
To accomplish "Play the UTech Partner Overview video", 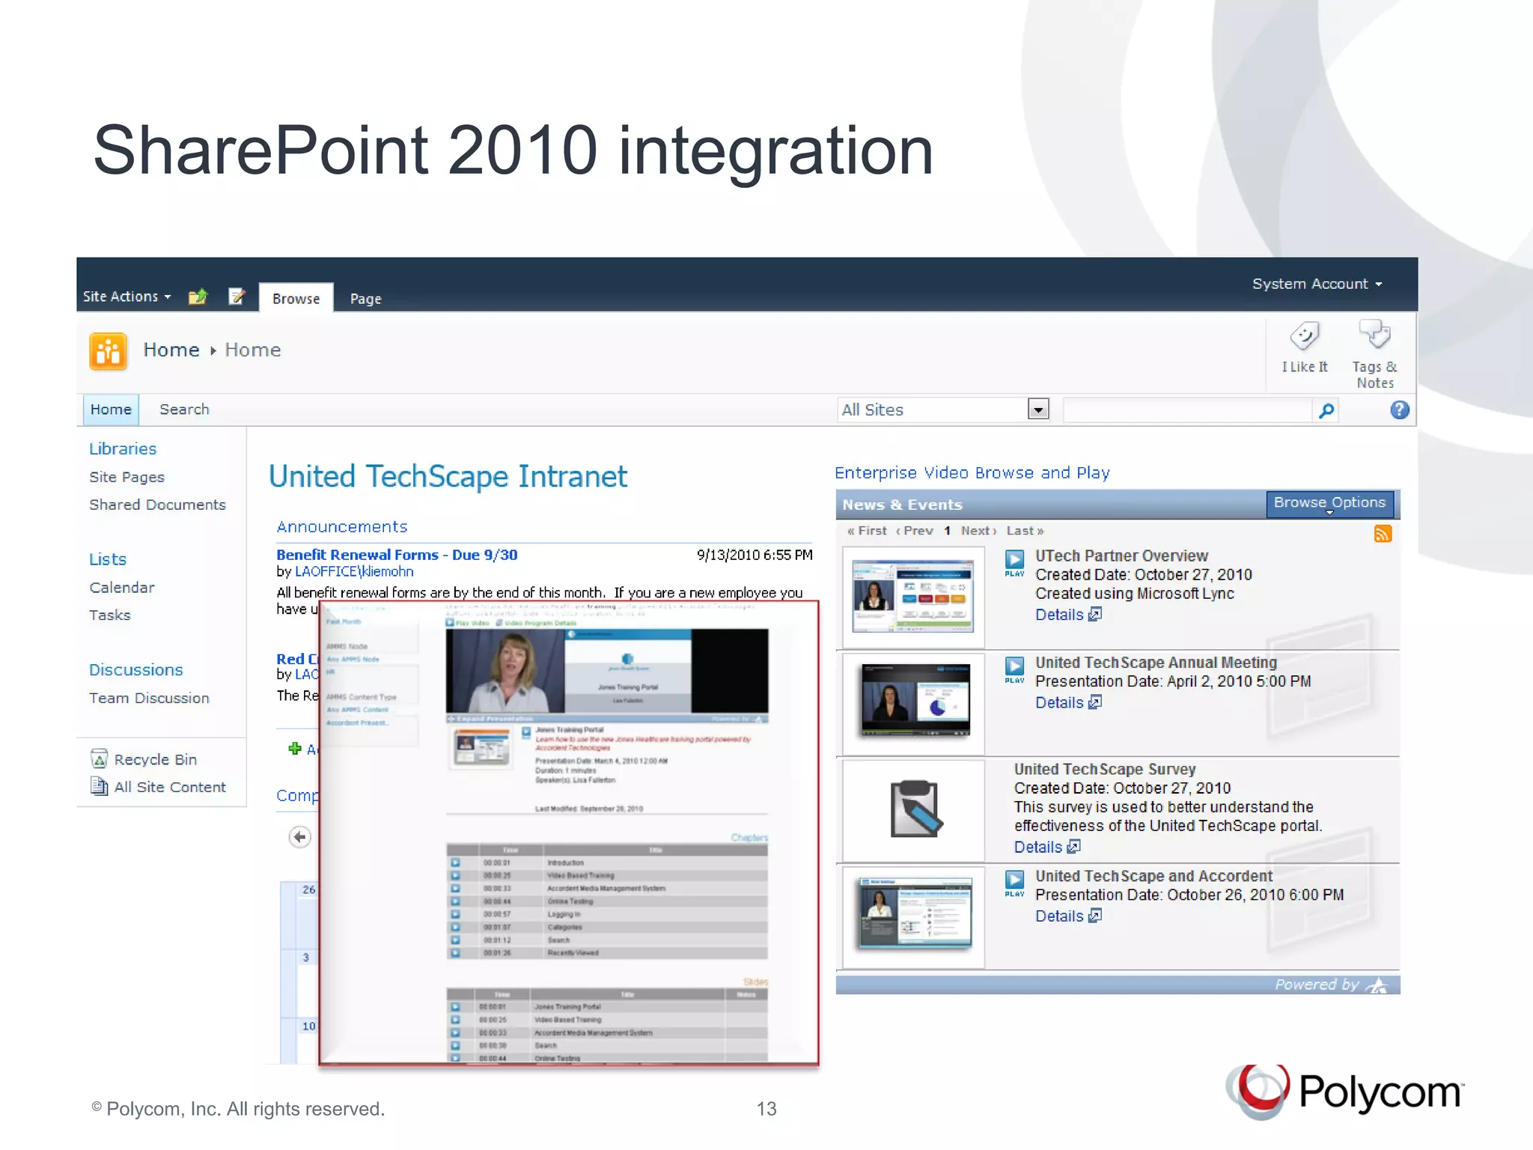I will pyautogui.click(x=1014, y=562).
